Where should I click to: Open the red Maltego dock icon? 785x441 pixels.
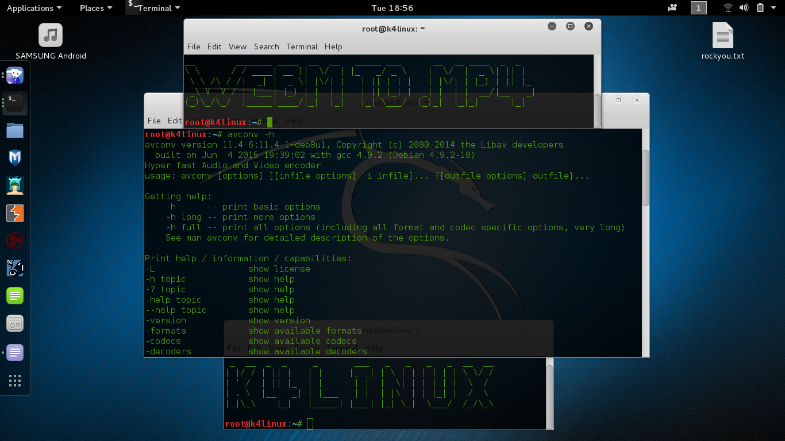(x=15, y=241)
